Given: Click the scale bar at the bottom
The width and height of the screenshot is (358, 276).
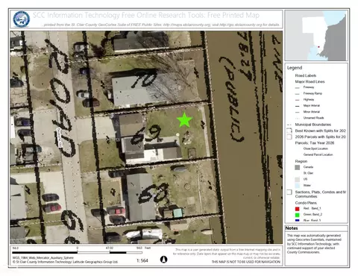Looking at the screenshot, I should point(78,252).
